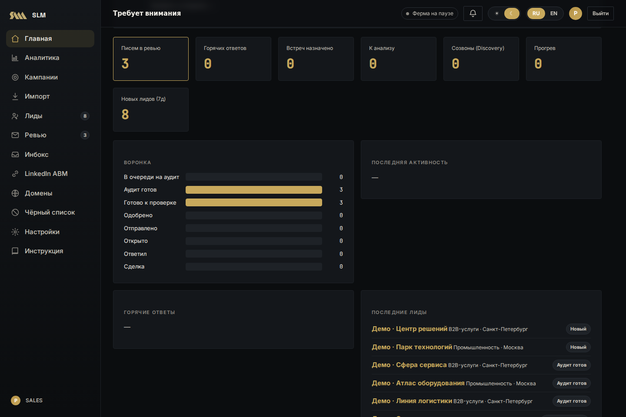Click the Аудит готов badge for Линия логистики

[x=572, y=401]
